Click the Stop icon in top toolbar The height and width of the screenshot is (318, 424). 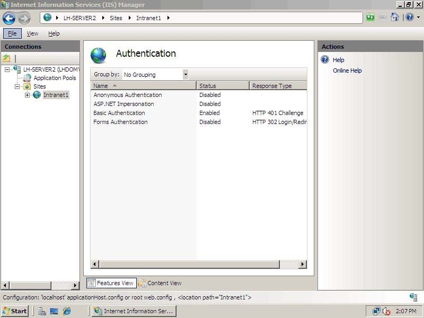point(382,17)
